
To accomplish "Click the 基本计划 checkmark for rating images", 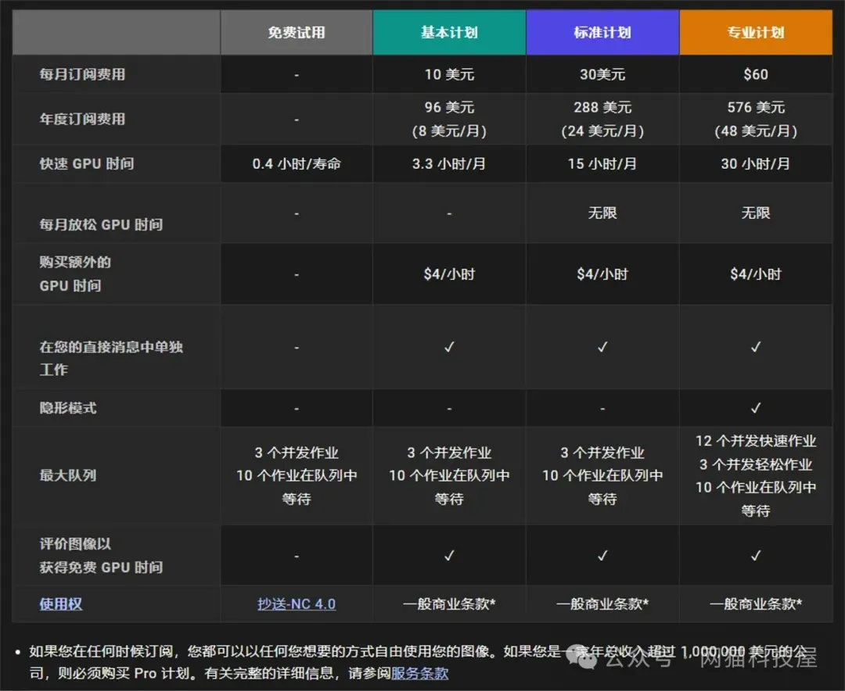I will point(448,555).
